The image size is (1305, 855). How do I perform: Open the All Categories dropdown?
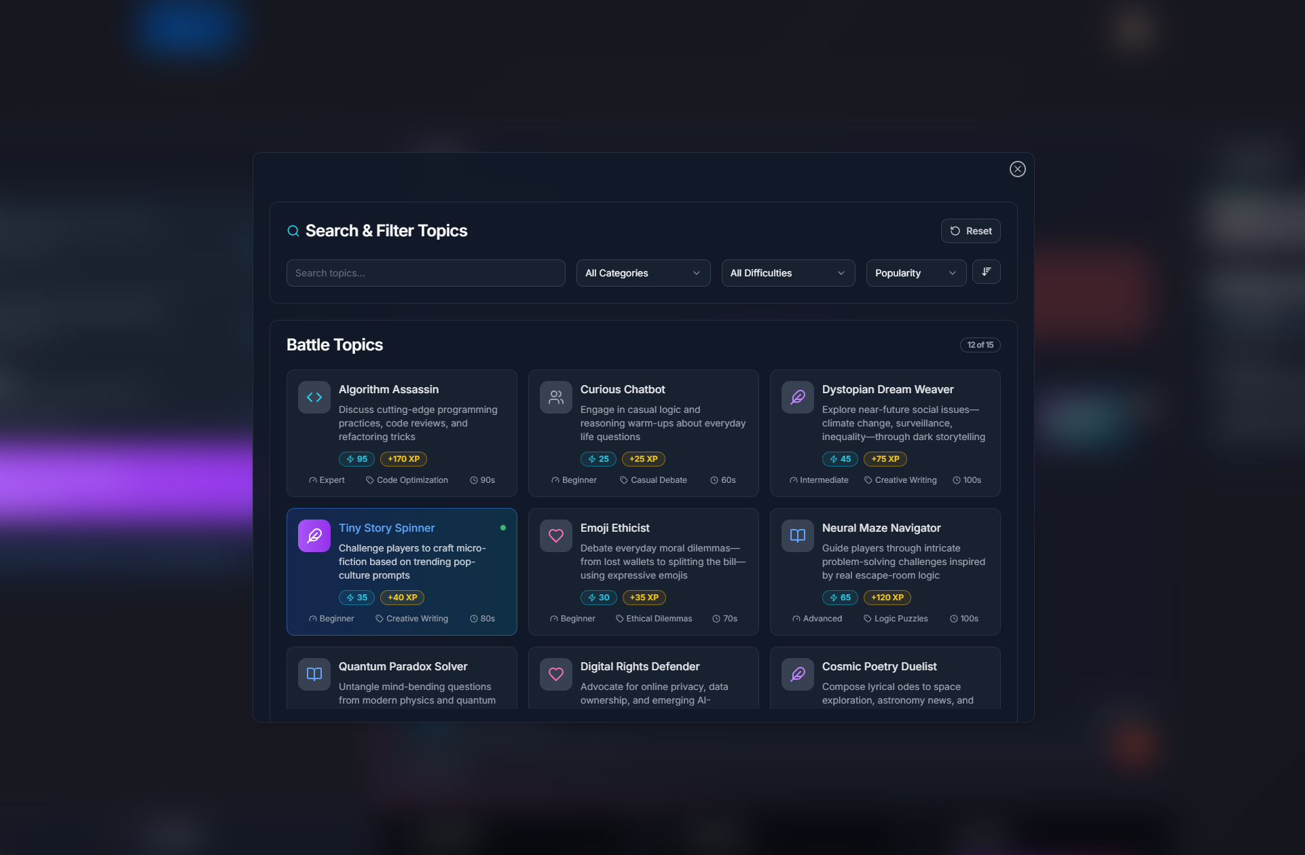pos(642,273)
